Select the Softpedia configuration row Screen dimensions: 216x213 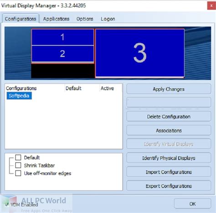click(x=19, y=96)
